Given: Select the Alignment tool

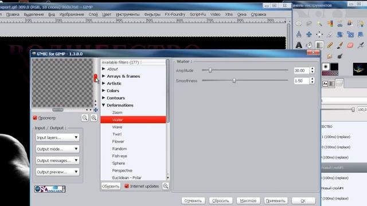Looking at the screenshot, I should point(319,34).
